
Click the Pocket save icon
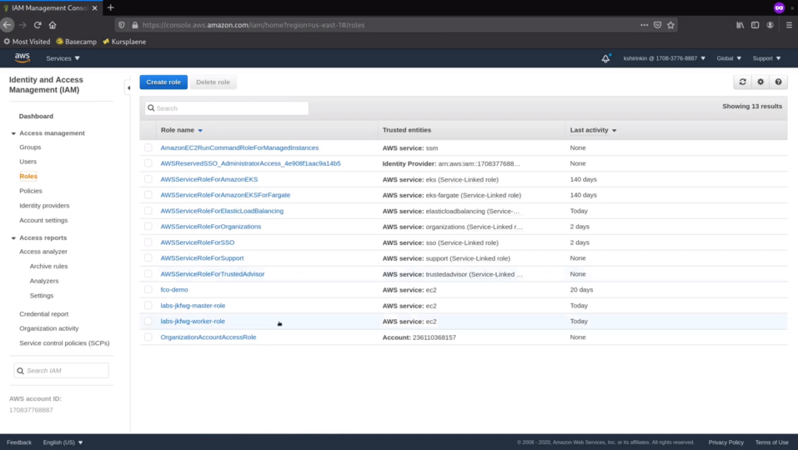[x=658, y=25]
